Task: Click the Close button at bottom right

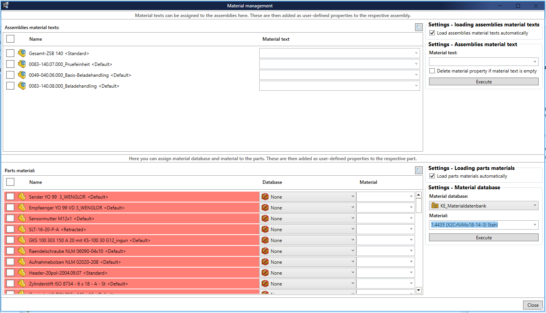Action: [532, 305]
